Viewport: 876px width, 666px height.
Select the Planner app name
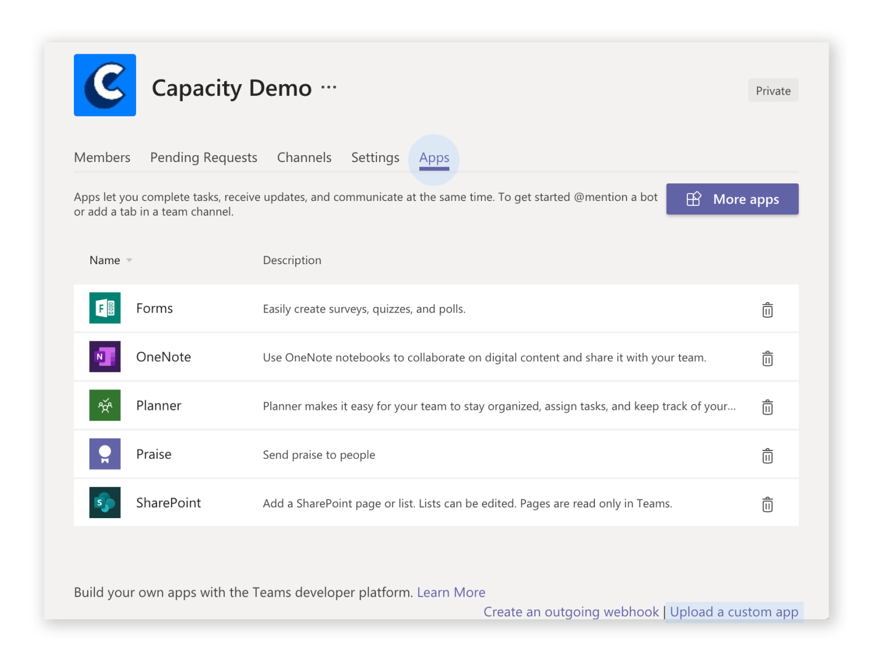point(159,405)
